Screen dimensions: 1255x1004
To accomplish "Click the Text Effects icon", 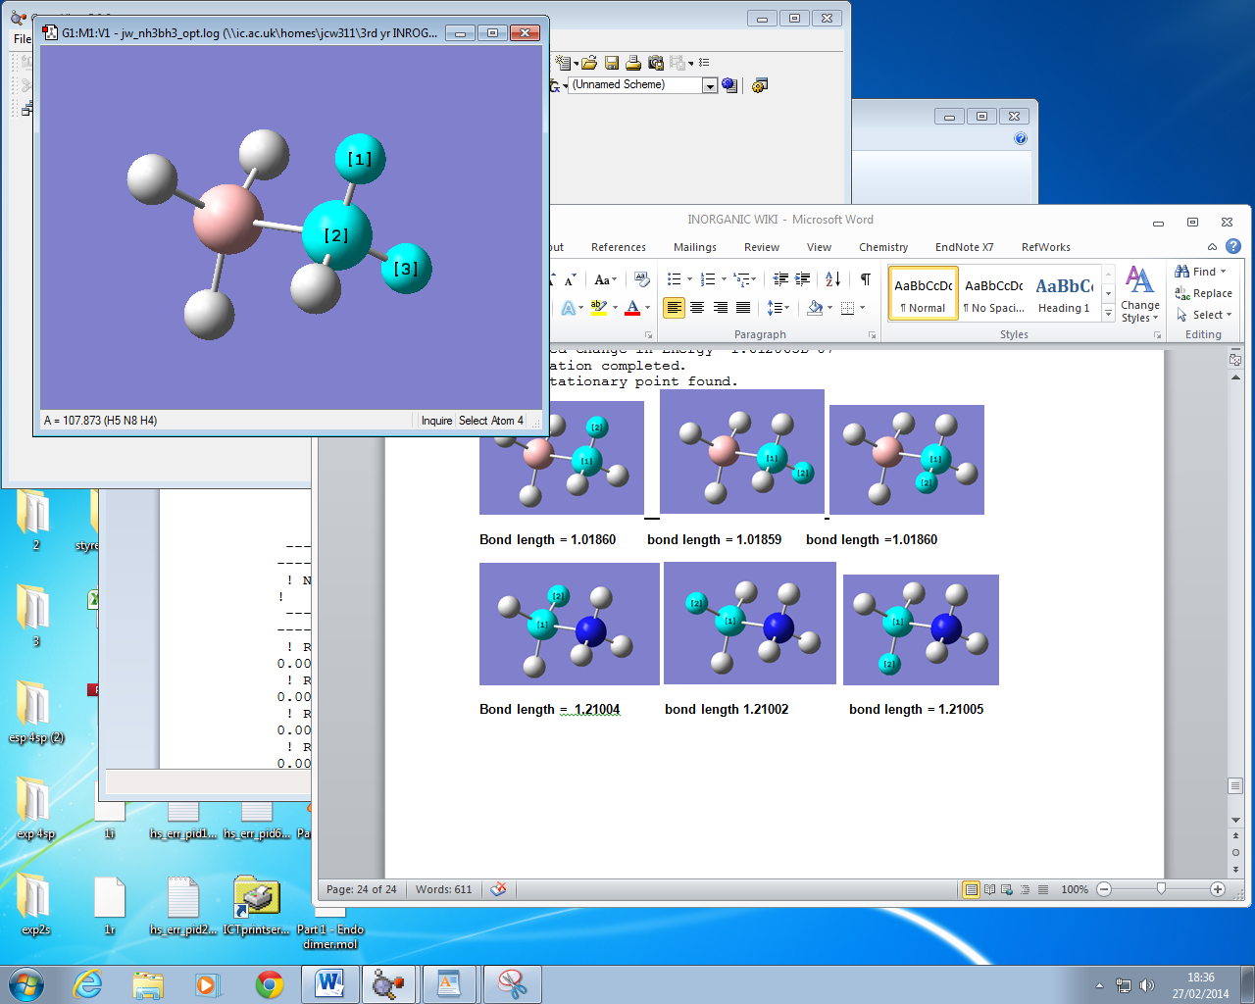I will 569,308.
